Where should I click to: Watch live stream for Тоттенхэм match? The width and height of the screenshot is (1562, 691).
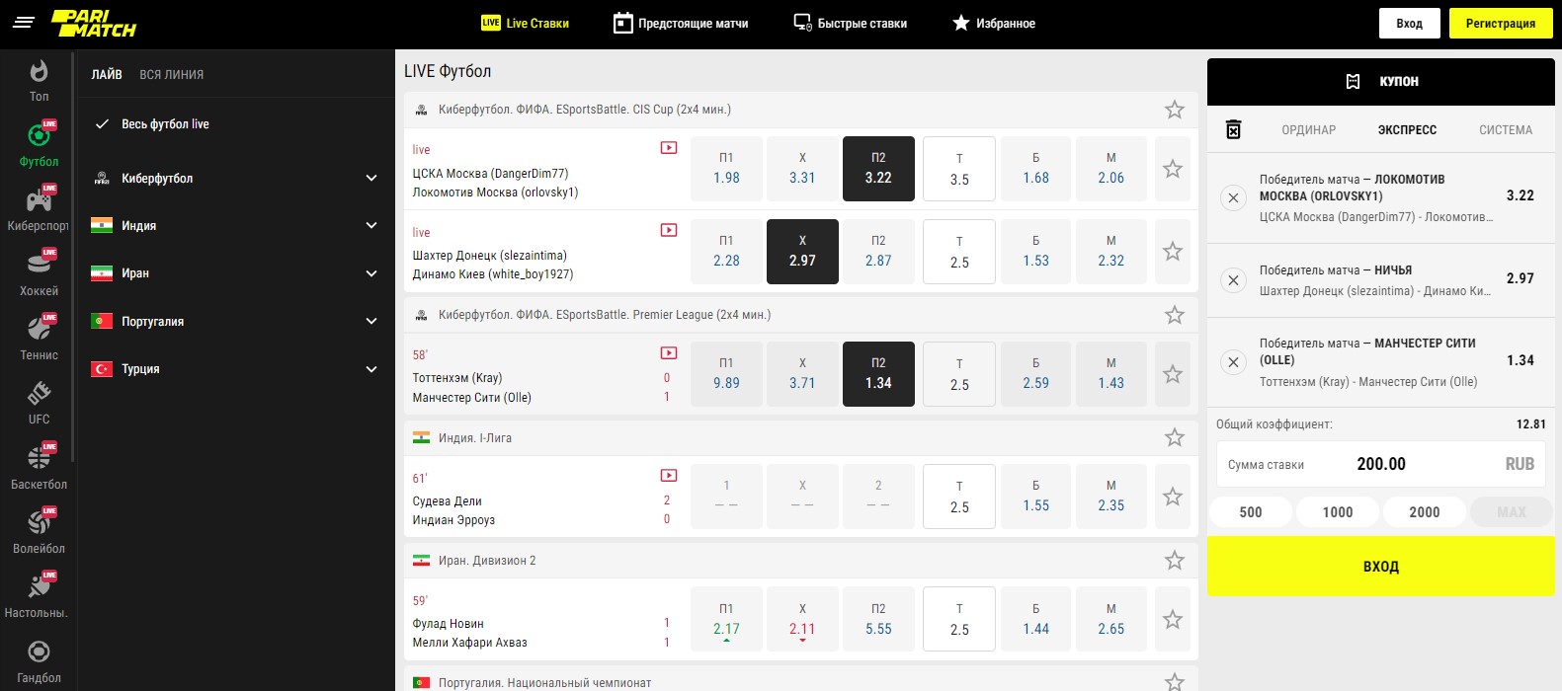(669, 352)
